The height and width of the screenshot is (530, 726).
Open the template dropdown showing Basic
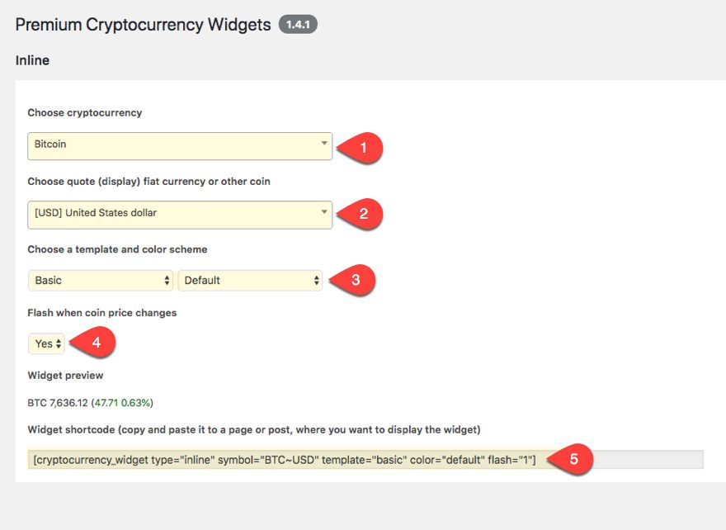[99, 280]
